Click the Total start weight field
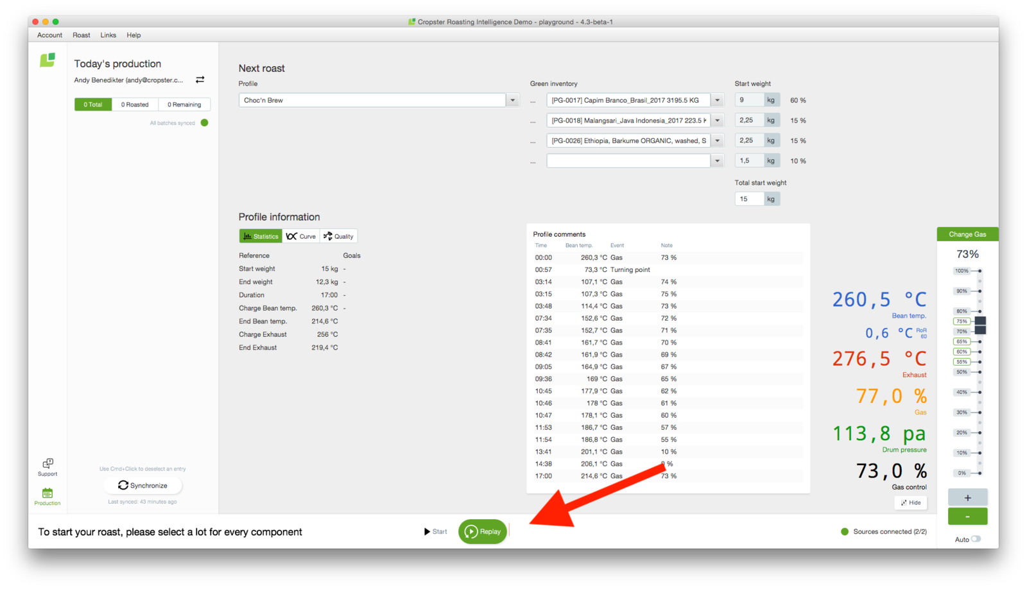 [749, 199]
